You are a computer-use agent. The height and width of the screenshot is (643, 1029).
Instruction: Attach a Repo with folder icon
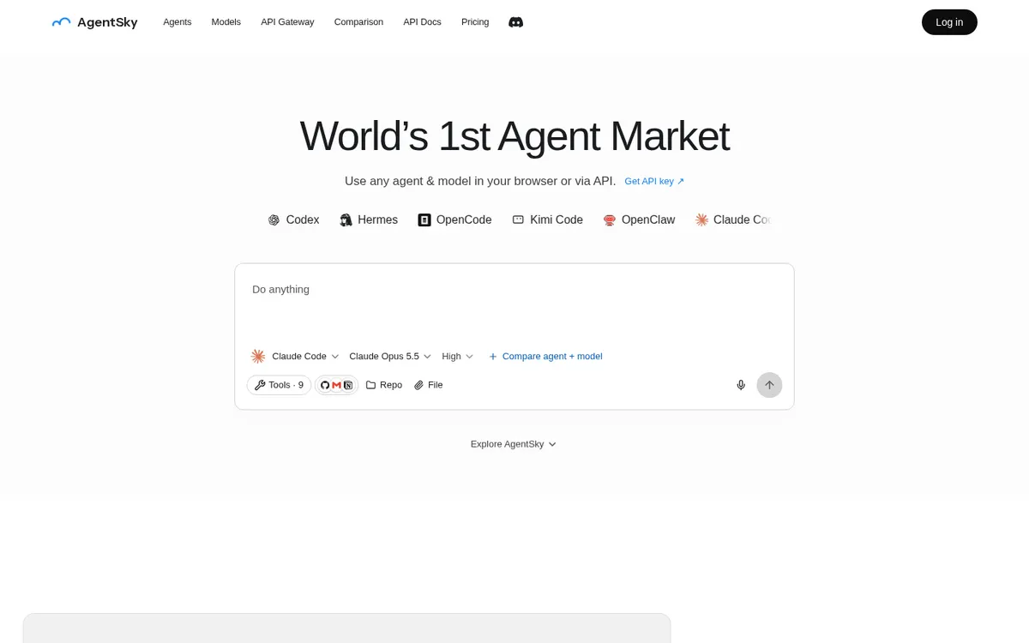384,385
